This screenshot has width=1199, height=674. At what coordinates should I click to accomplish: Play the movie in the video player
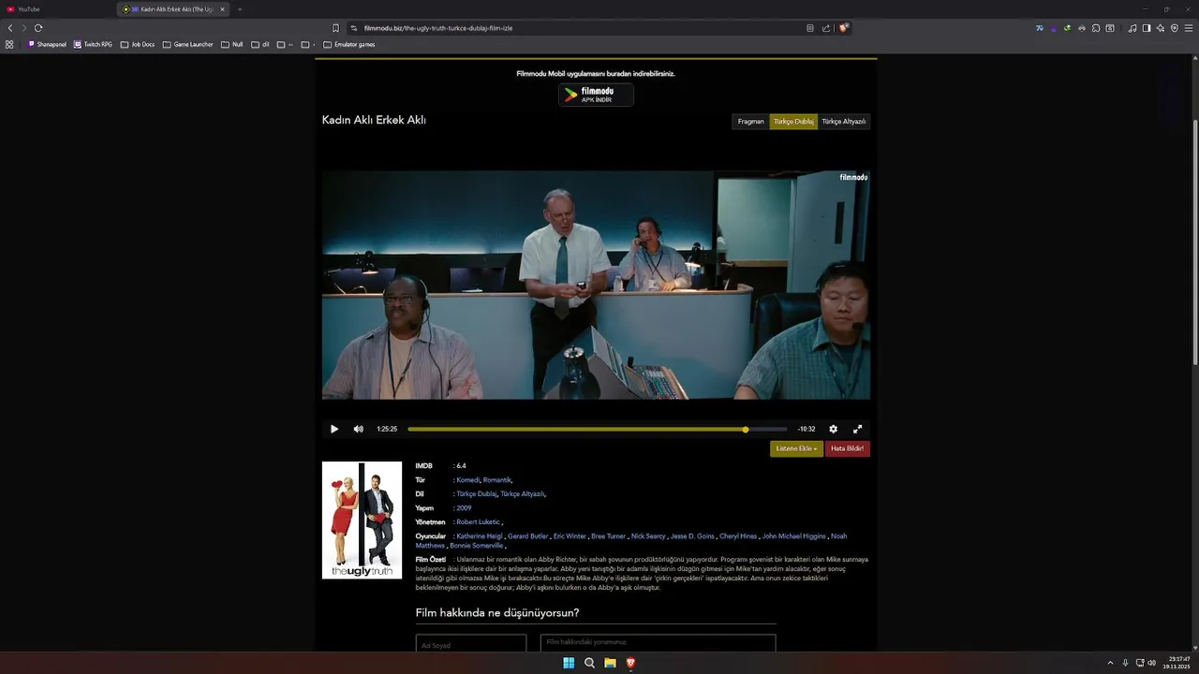pos(334,429)
